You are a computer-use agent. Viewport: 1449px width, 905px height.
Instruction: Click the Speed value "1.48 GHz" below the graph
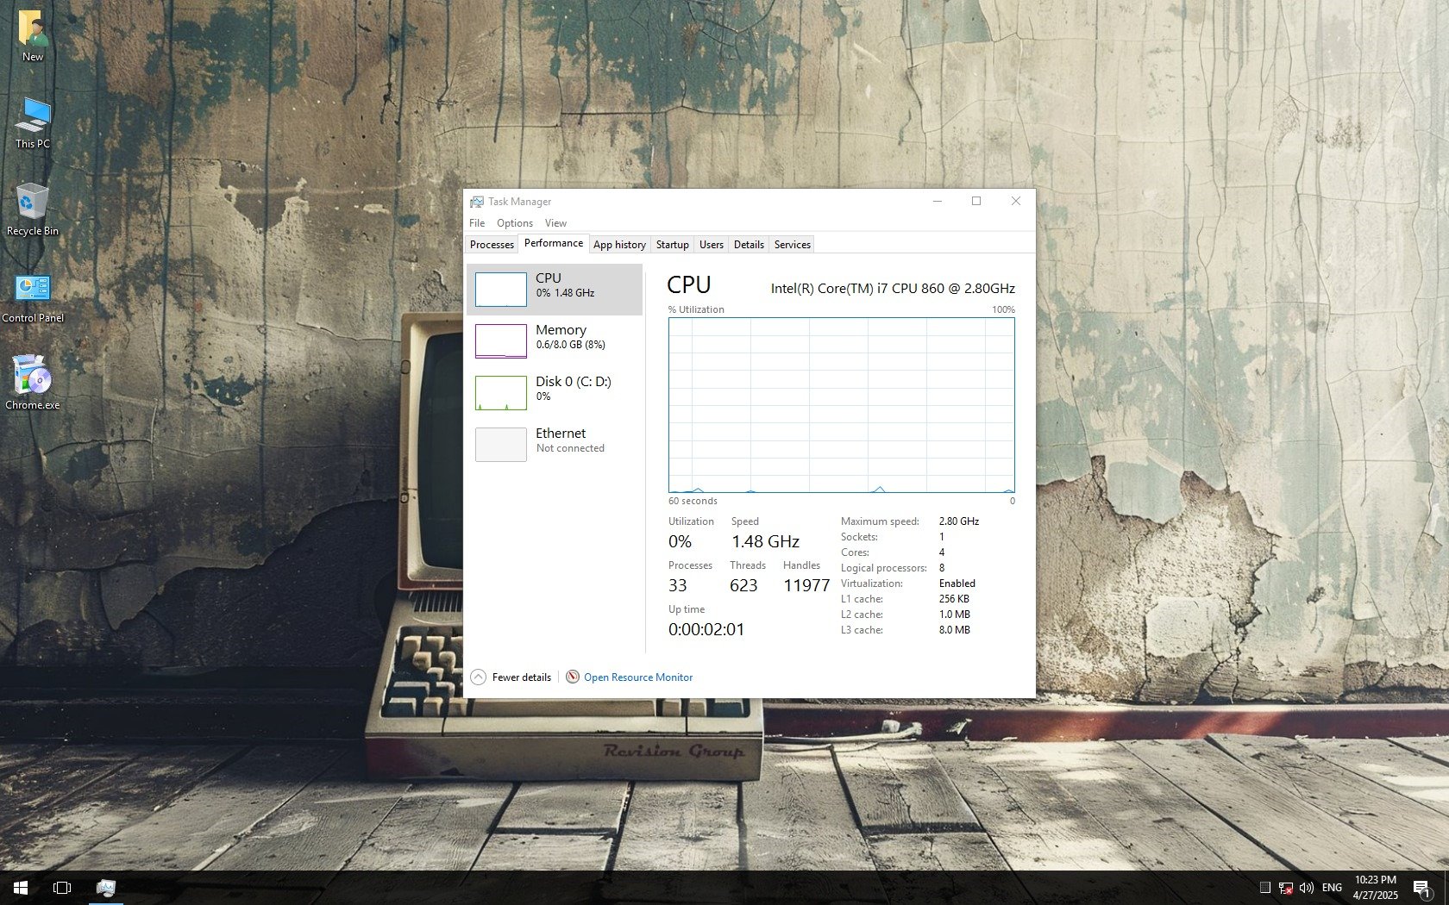click(766, 542)
